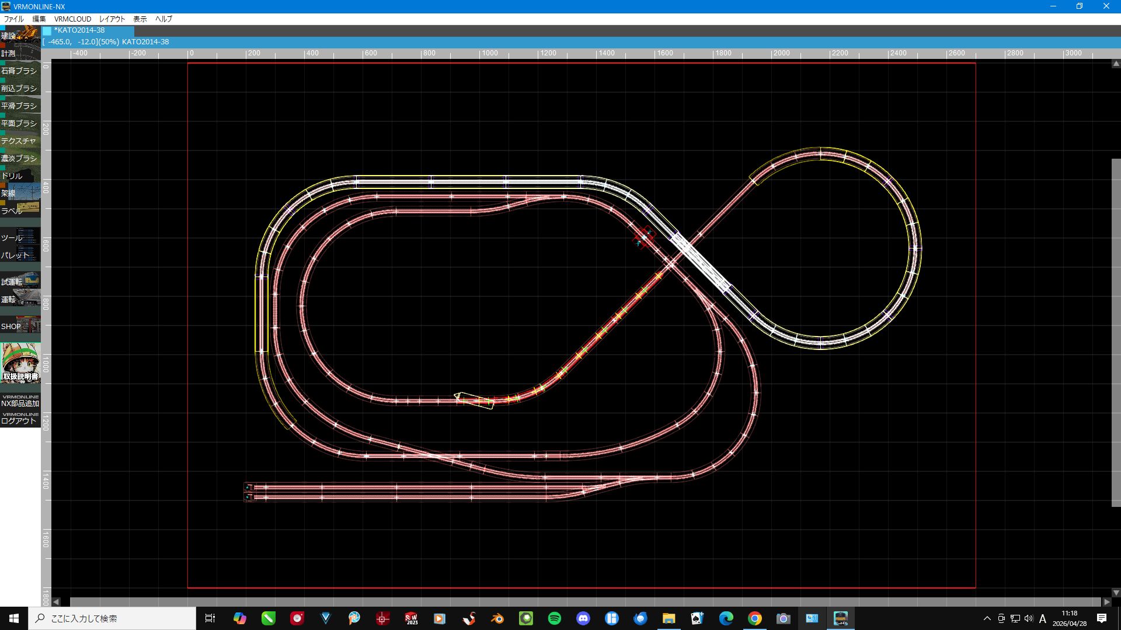Pick the 石膏ブラシ plaster brush
The image size is (1121, 630).
[x=20, y=69]
